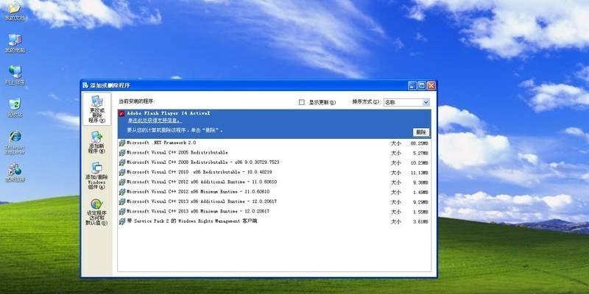Open the 单击此处获得支持信息 link
Viewport: 589px width, 294px height.
[155, 121]
